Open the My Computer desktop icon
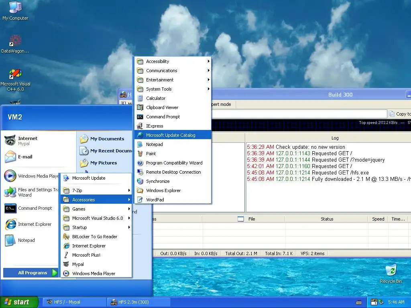This screenshot has width=411, height=308. 15,10
